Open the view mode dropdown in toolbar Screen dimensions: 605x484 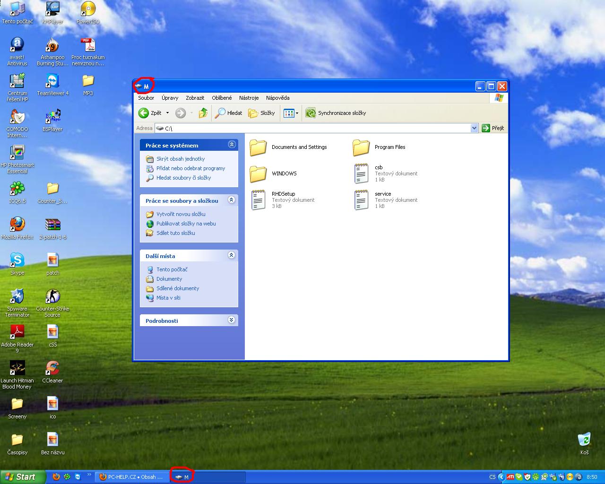297,113
